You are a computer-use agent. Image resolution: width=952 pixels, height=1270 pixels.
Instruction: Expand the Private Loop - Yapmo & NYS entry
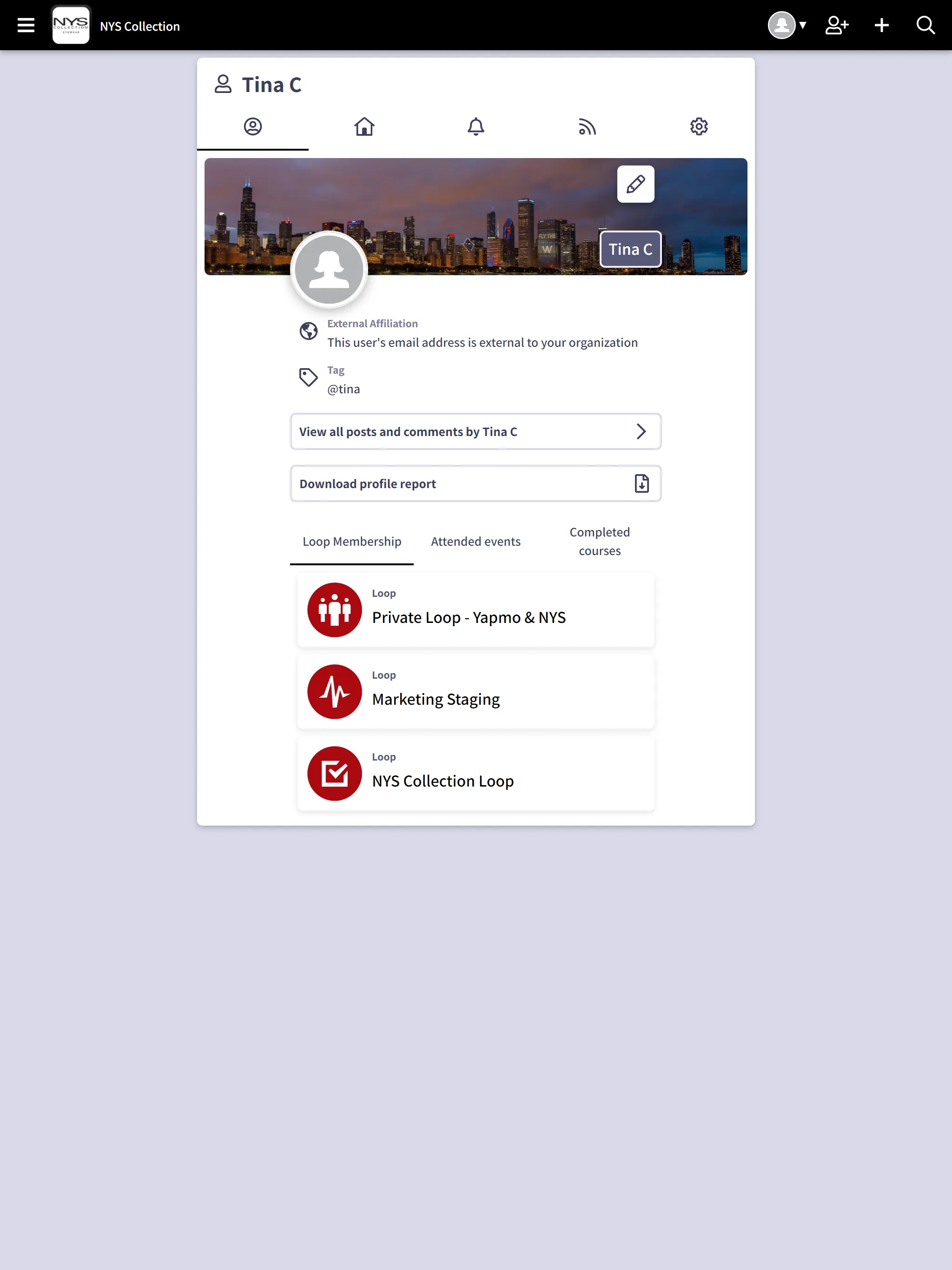pyautogui.click(x=476, y=609)
